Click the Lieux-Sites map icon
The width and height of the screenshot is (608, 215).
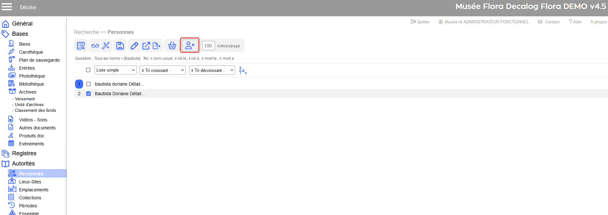12,181
